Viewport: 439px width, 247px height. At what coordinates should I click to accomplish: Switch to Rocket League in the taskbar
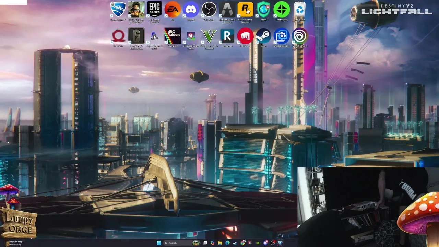(x=281, y=243)
